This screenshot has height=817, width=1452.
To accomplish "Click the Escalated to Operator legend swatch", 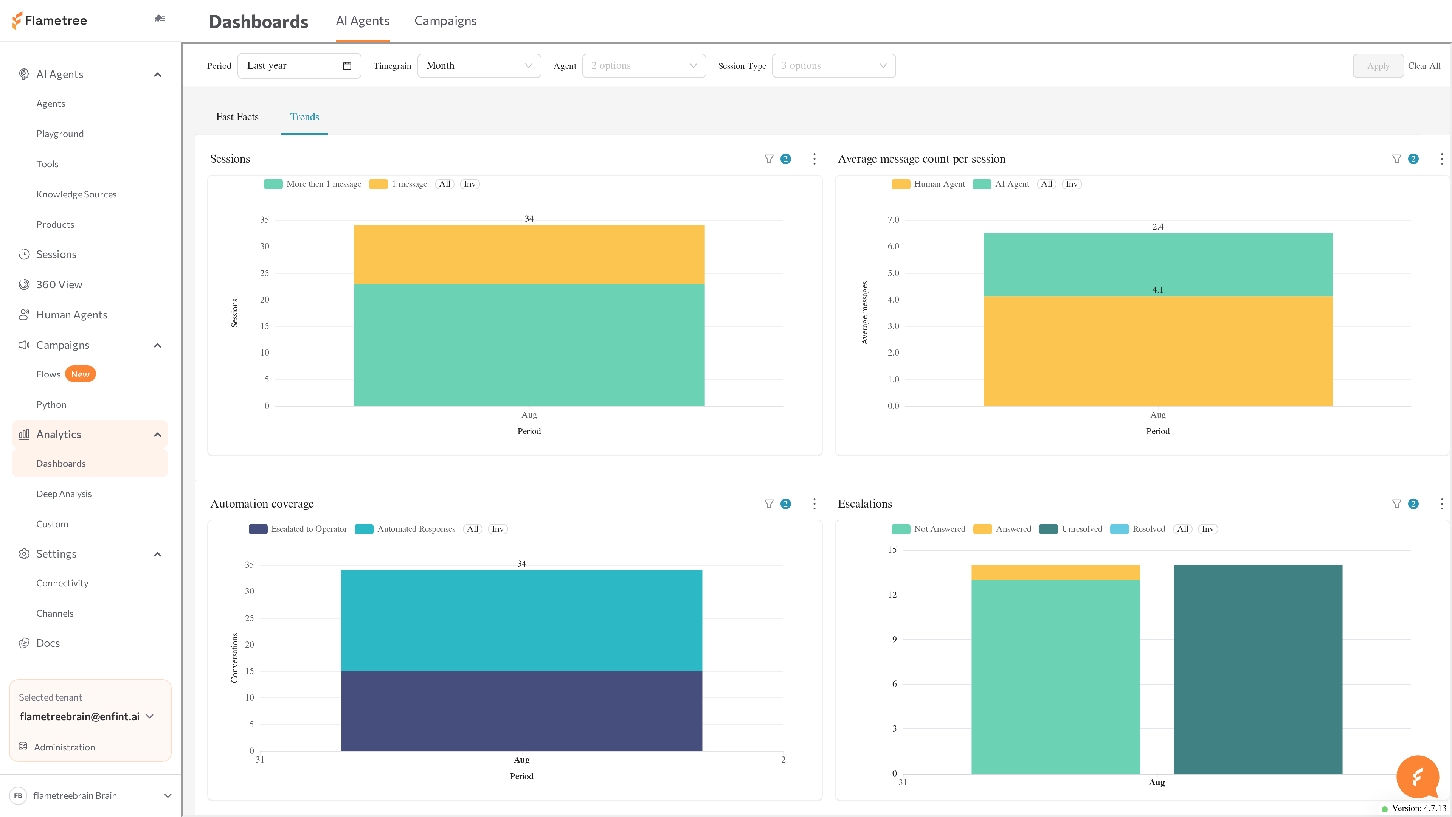I will tap(258, 530).
